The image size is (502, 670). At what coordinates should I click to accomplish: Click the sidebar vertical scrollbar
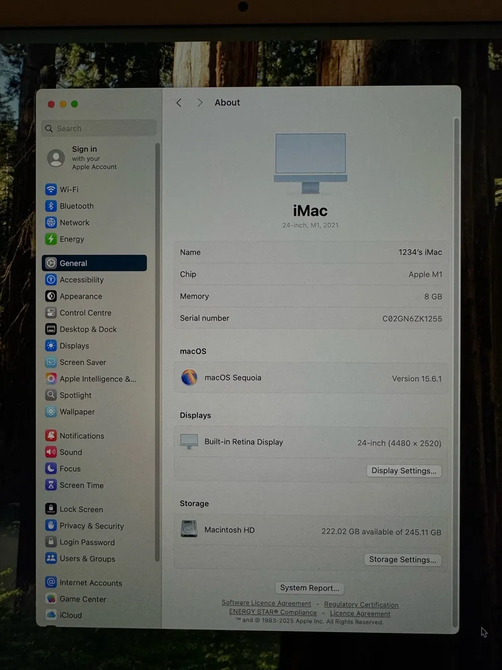(157, 352)
